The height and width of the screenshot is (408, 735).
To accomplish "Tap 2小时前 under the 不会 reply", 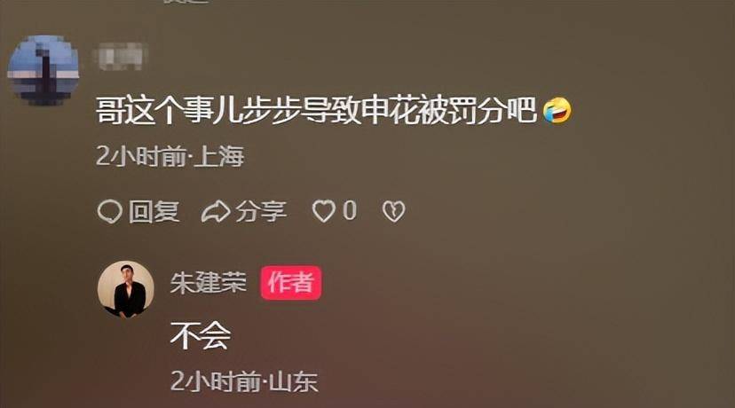I will 216,381.
